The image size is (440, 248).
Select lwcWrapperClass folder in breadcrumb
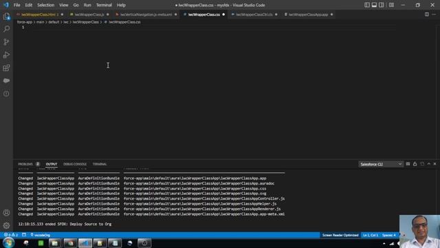pyautogui.click(x=85, y=22)
